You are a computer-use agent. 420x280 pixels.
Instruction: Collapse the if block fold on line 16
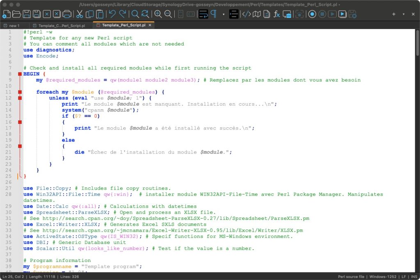pos(20,122)
